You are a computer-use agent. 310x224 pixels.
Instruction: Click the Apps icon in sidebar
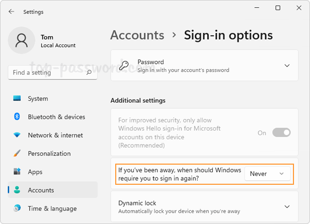click(17, 172)
